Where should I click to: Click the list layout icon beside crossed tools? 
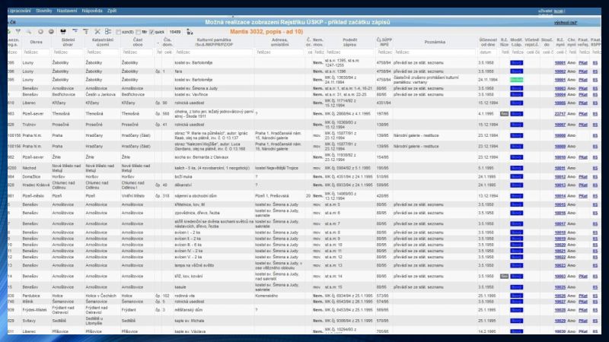coord(108,31)
